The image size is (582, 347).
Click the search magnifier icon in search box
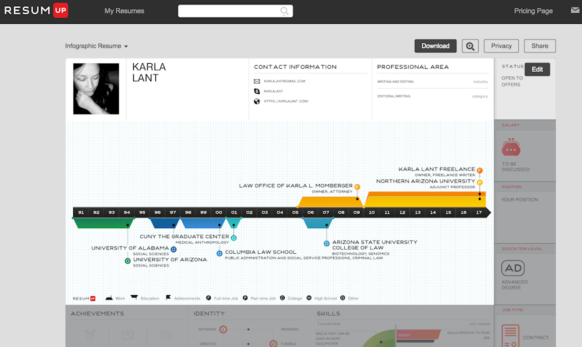pyautogui.click(x=285, y=11)
